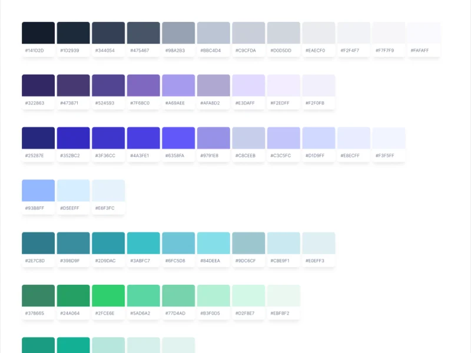This screenshot has height=353, width=471.
Task: Click the hex label #F2F0FB
Action: (315, 103)
